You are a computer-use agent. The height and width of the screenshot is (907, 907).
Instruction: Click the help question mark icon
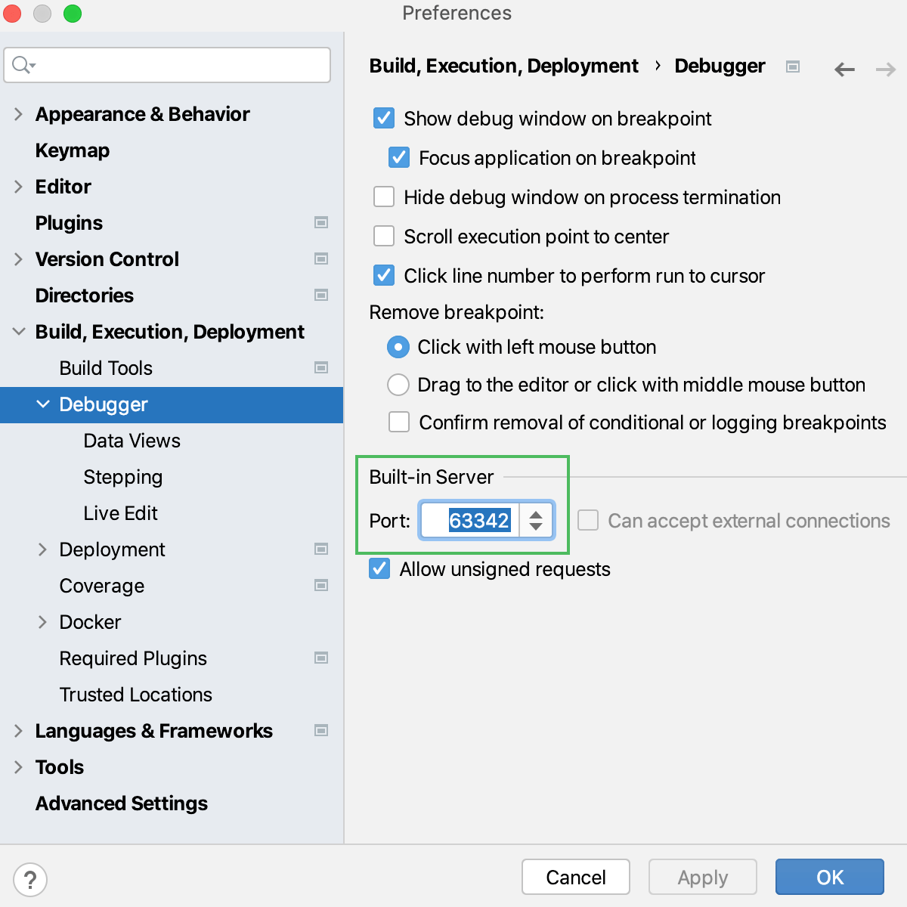[30, 880]
